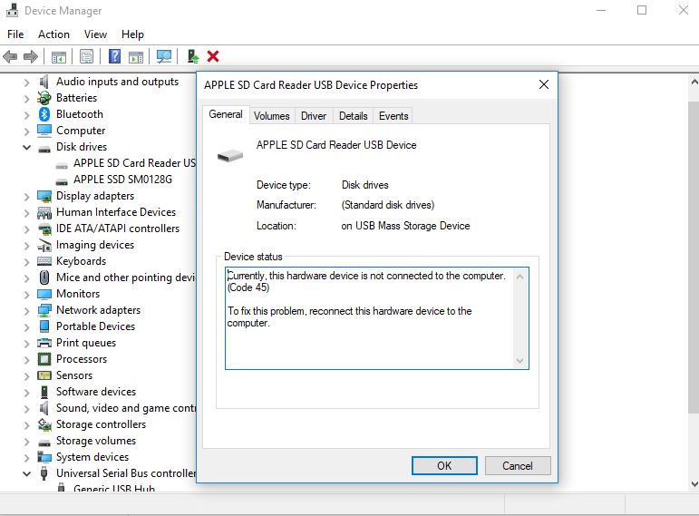This screenshot has width=699, height=516.
Task: Click the Human Interface Devices icon
Action: pyautogui.click(x=44, y=212)
